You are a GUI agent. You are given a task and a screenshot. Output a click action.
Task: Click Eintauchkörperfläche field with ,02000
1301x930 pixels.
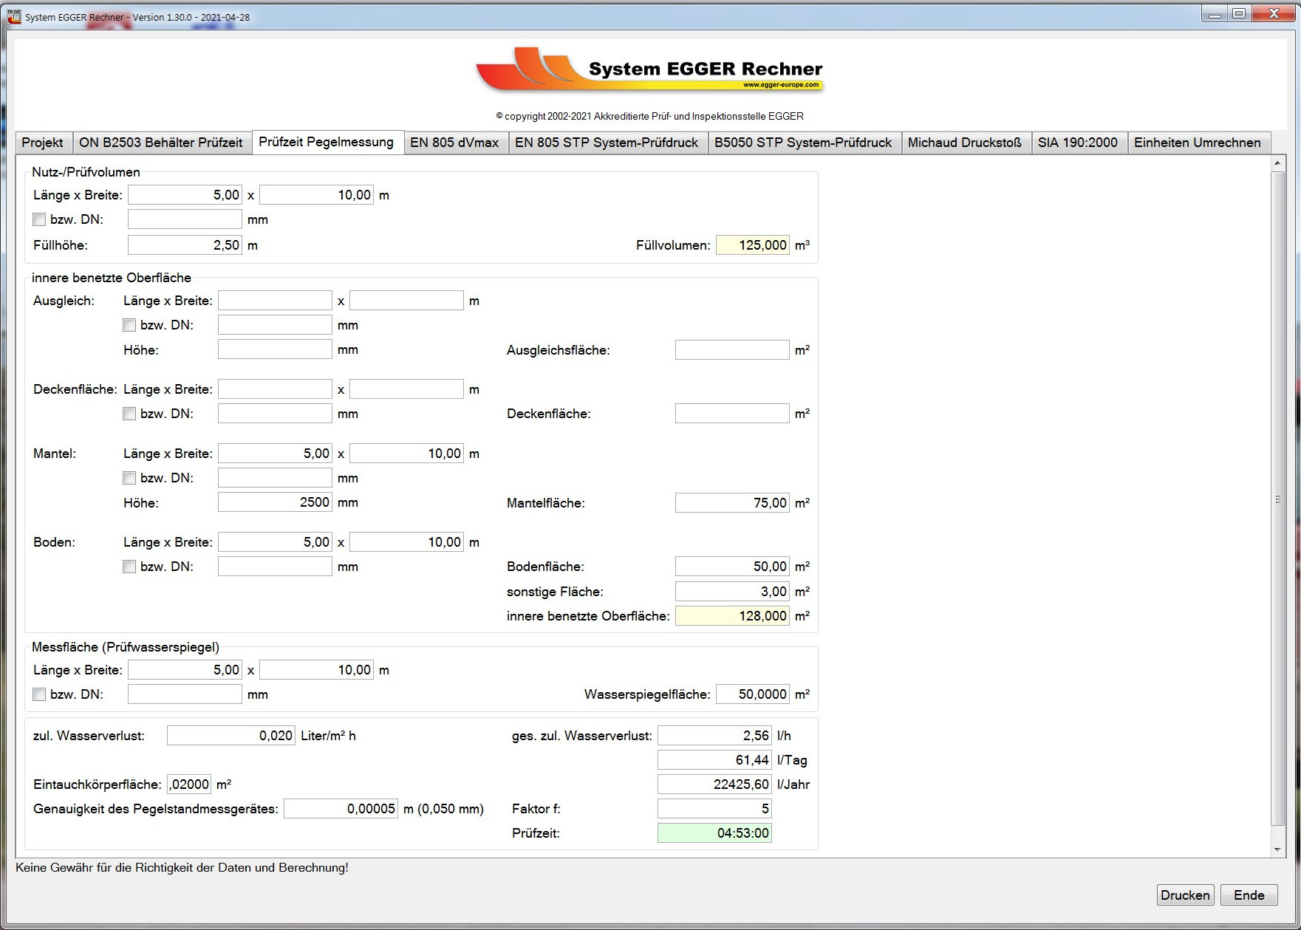pos(189,784)
